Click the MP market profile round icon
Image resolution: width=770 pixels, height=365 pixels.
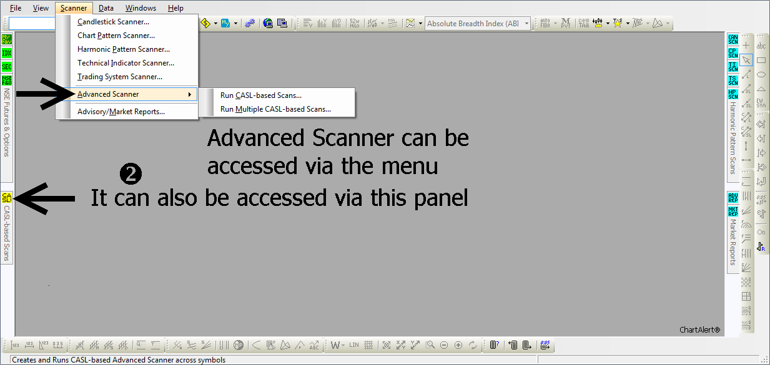pyautogui.click(x=239, y=345)
